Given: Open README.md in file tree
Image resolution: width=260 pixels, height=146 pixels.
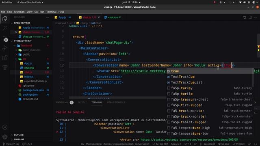Looking at the screenshot, I should pyautogui.click(x=30, y=99).
